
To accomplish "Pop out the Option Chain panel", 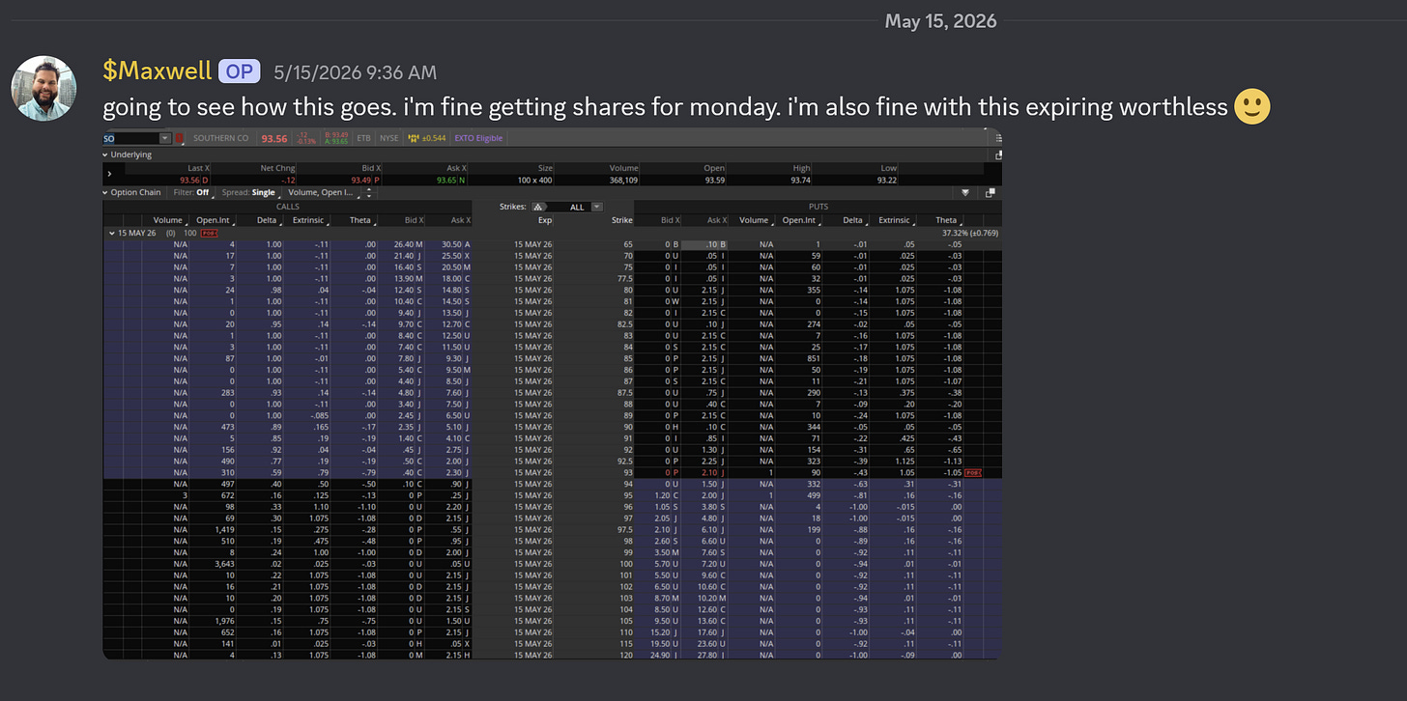I will click(991, 192).
